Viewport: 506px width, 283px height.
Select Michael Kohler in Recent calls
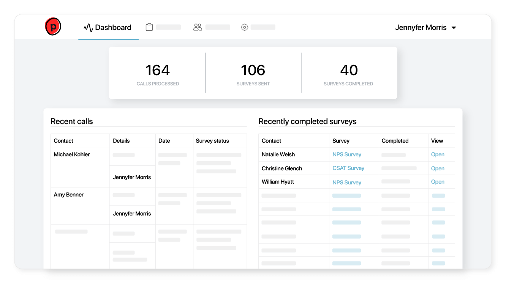point(71,154)
